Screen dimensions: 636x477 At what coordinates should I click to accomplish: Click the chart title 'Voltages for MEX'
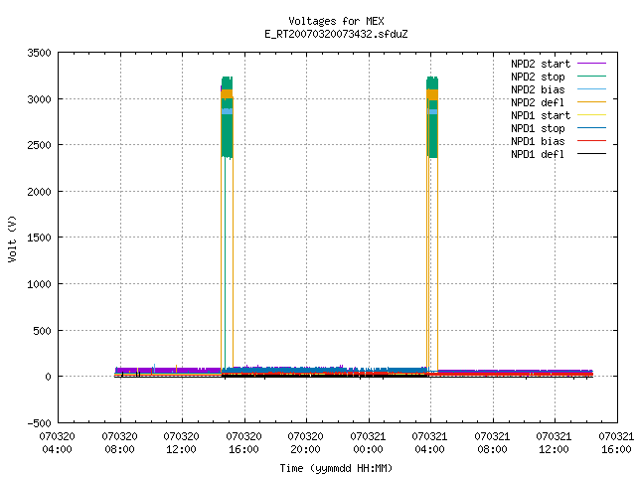[336, 21]
